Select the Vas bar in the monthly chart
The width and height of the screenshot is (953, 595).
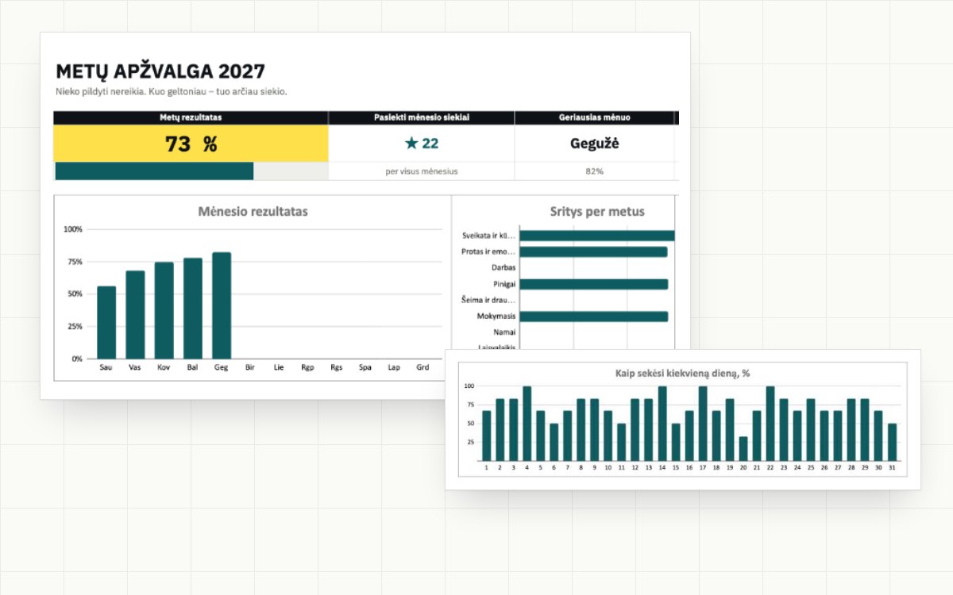pyautogui.click(x=135, y=315)
